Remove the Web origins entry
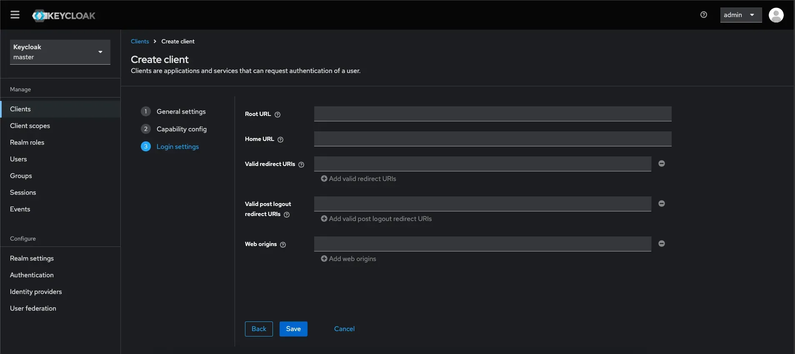This screenshot has width=795, height=354. (662, 244)
